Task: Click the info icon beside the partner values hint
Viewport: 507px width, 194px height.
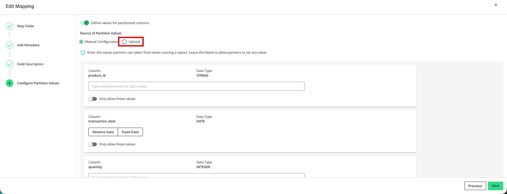Action: (x=83, y=53)
